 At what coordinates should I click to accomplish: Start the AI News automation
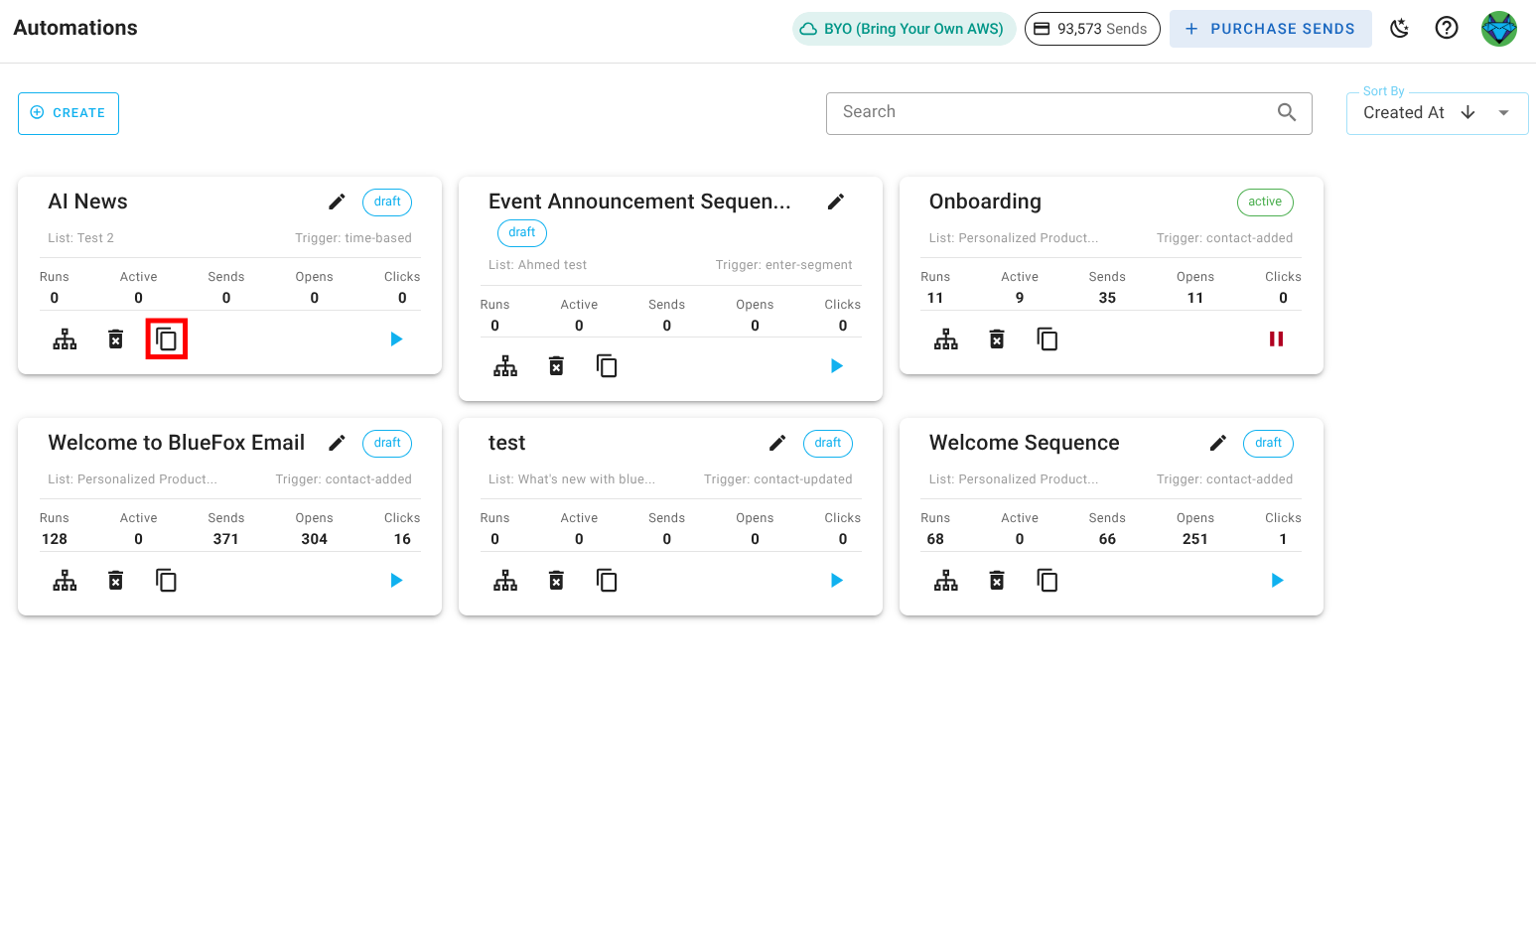tap(396, 339)
